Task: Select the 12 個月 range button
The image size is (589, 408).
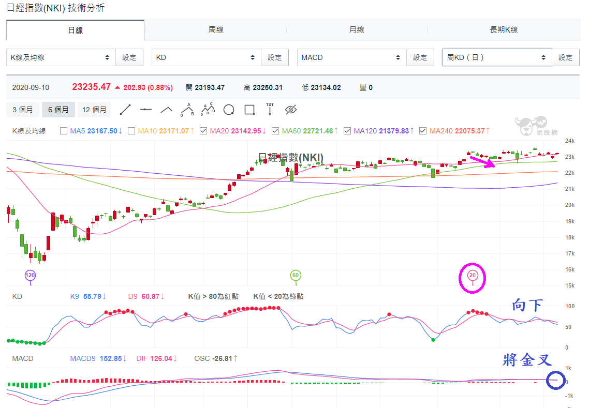Action: (94, 110)
